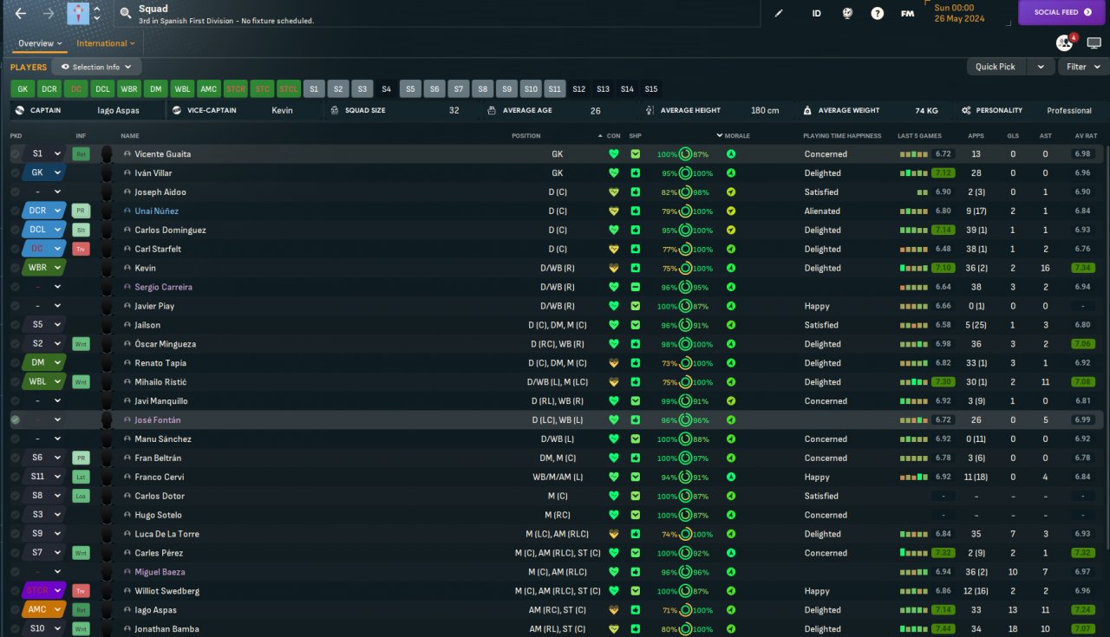The width and height of the screenshot is (1110, 637).
Task: Select the S4 substitute slot chip
Action: [386, 88]
